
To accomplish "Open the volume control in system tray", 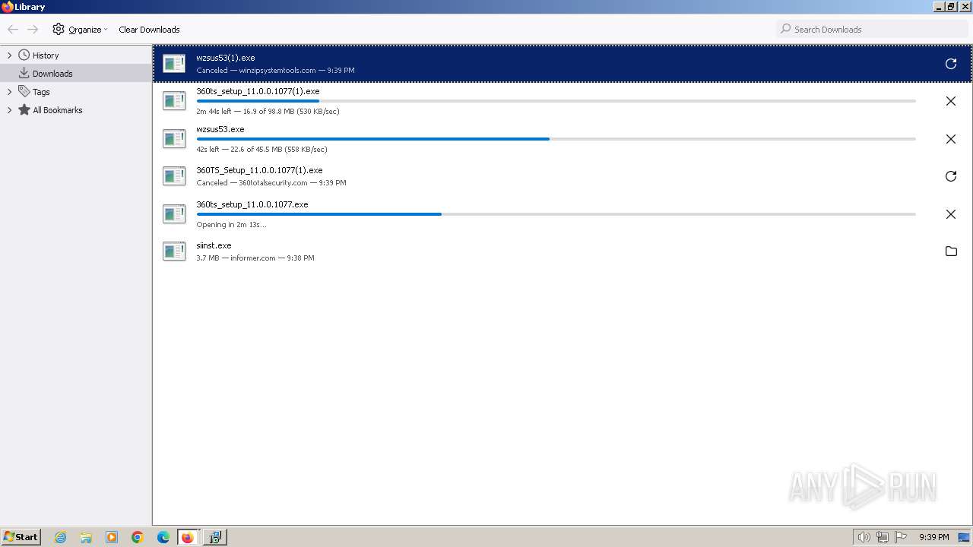I will point(864,537).
